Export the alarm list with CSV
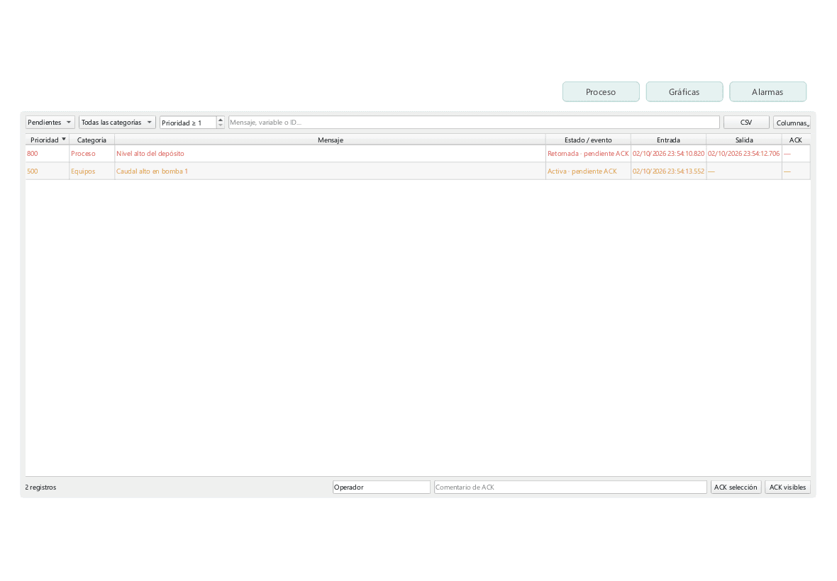The height and width of the screenshot is (581, 837). pyautogui.click(x=746, y=123)
